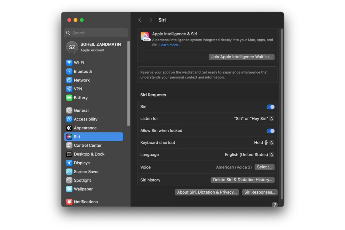345x230 pixels.
Task: Go forward with the right chevron
Action: coord(151,20)
